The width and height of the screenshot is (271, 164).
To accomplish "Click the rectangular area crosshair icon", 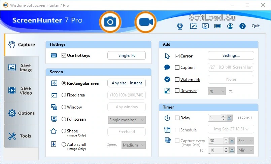I will [x=54, y=83].
